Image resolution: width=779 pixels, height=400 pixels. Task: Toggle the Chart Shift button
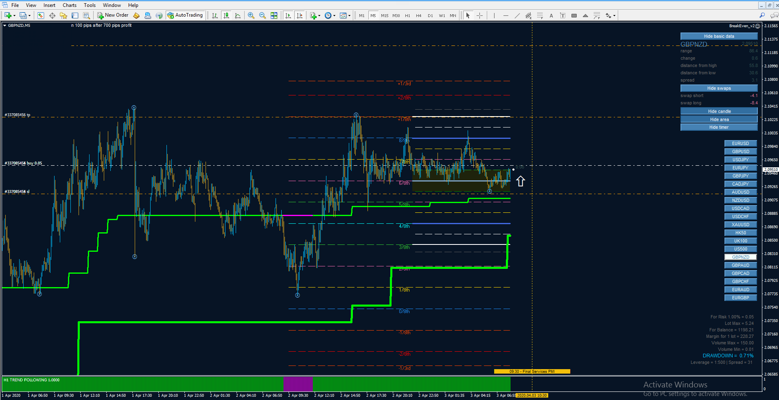click(x=300, y=15)
